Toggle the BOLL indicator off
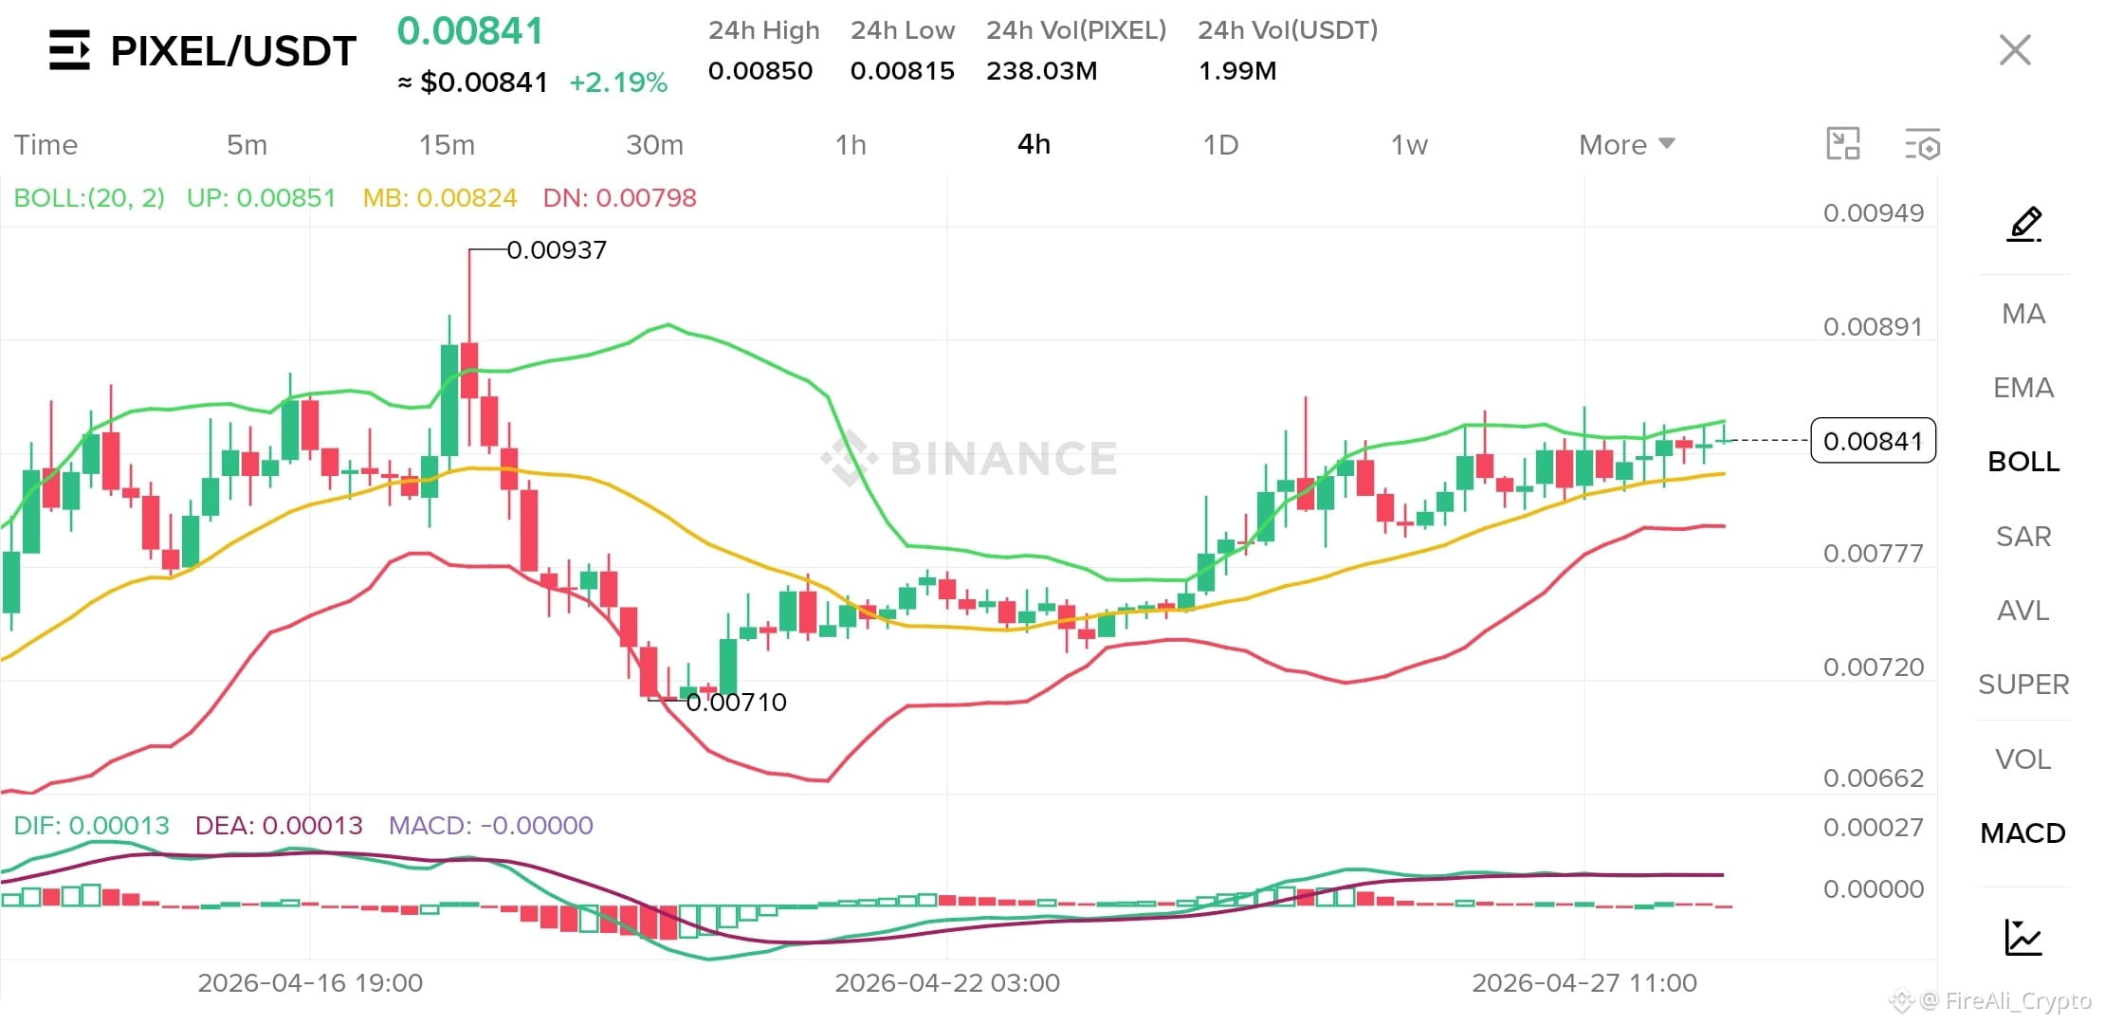 (2023, 461)
